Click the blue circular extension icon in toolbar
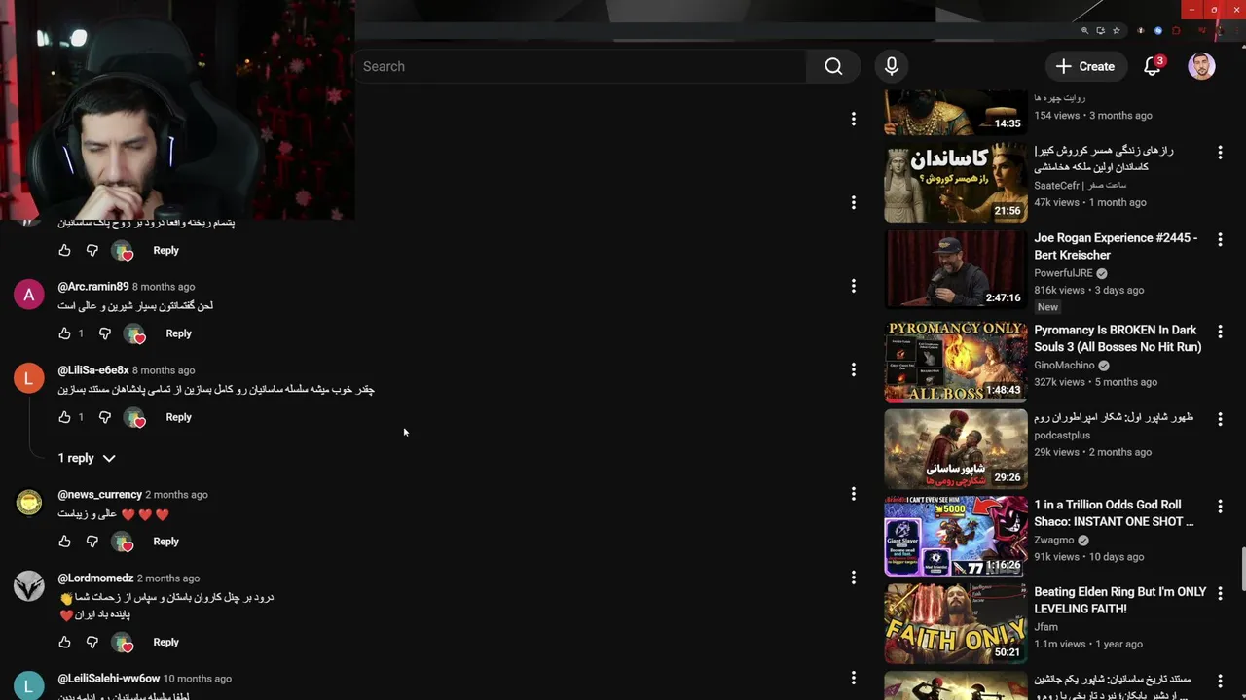 [1158, 31]
